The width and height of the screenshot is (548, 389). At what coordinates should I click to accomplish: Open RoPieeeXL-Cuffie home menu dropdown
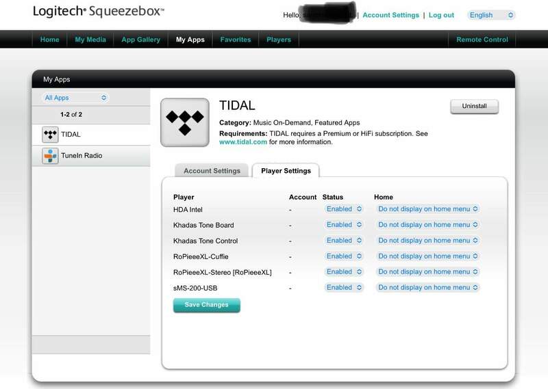427,256
